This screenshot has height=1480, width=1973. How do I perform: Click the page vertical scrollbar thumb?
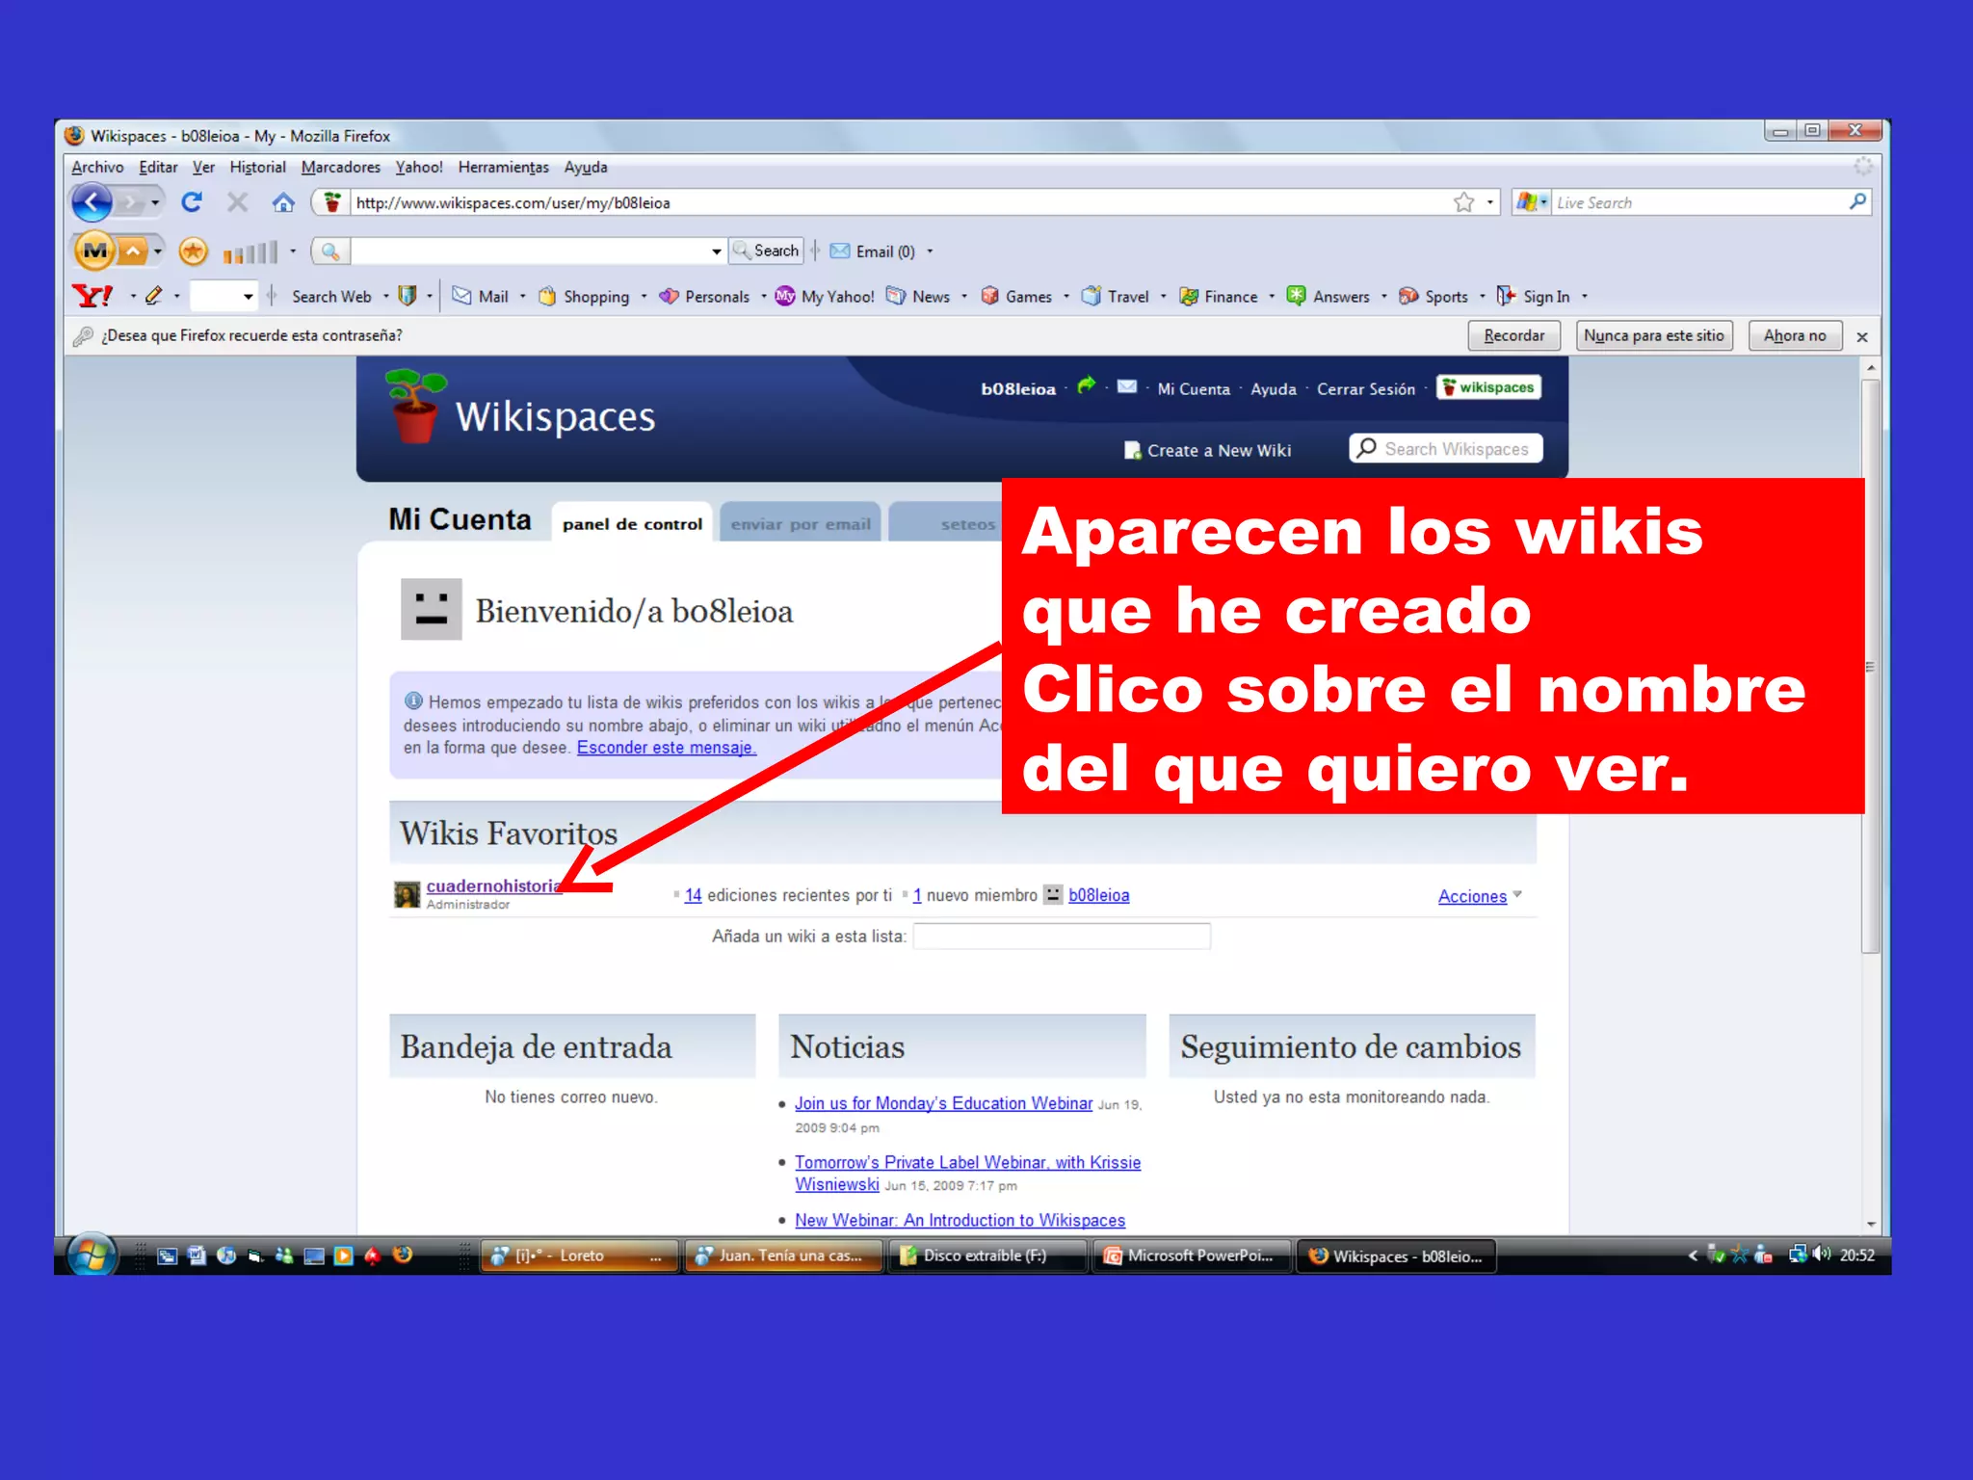(1870, 667)
